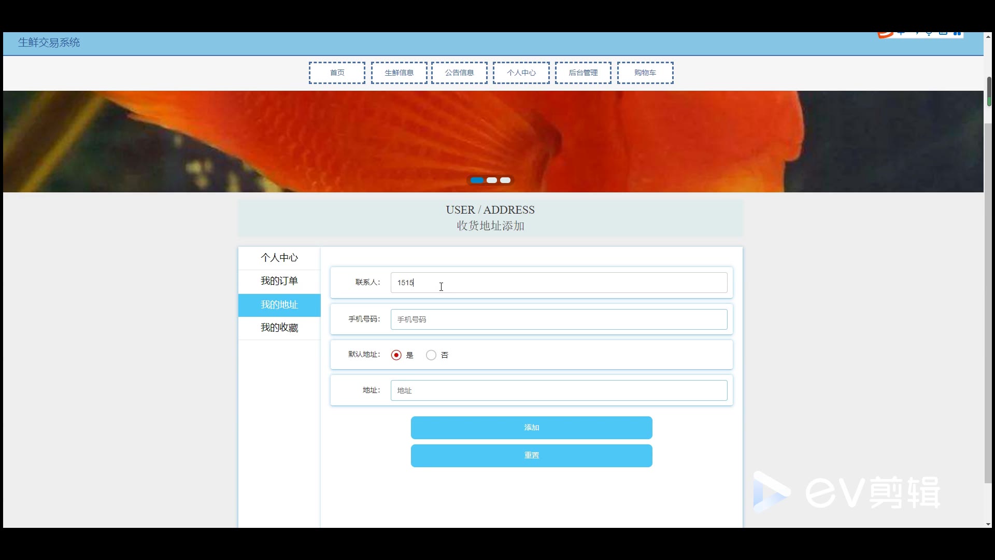Click the scrollbar down arrow
995x560 pixels.
(989, 524)
